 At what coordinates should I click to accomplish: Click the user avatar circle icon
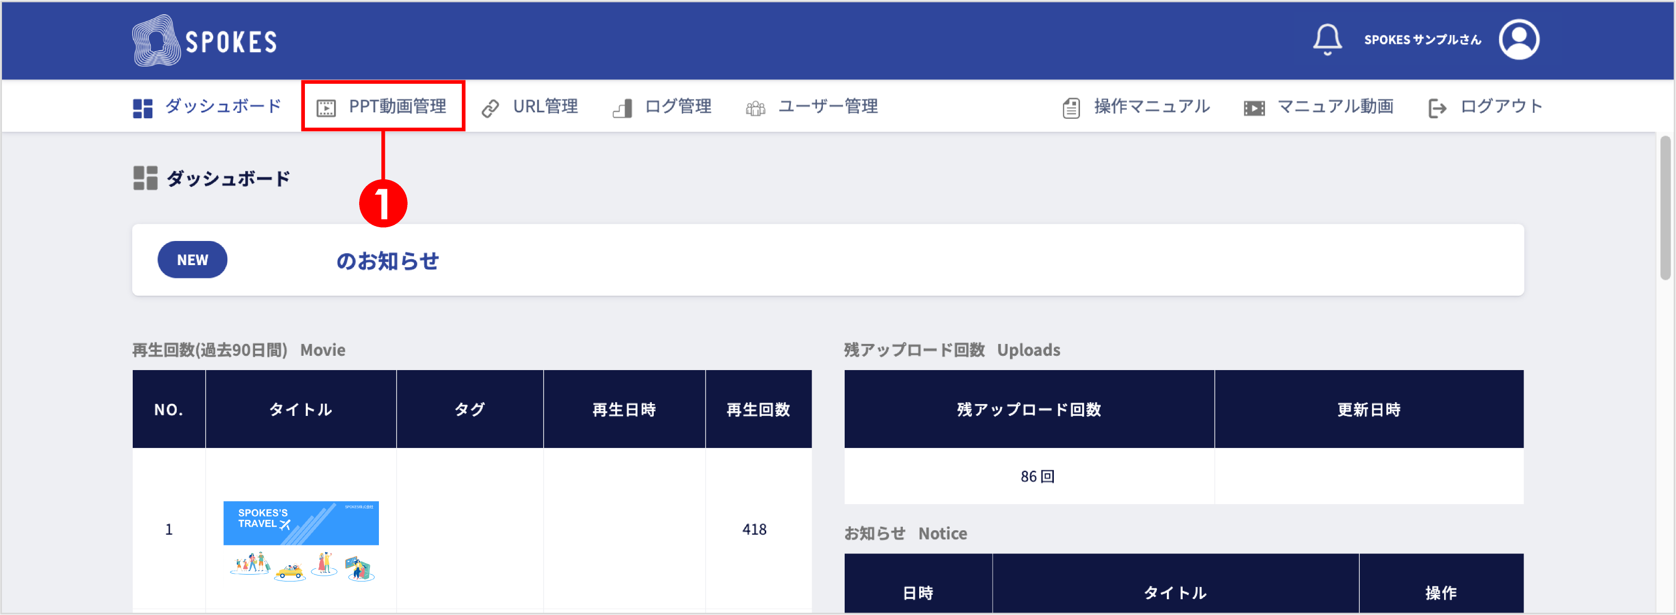tap(1519, 39)
